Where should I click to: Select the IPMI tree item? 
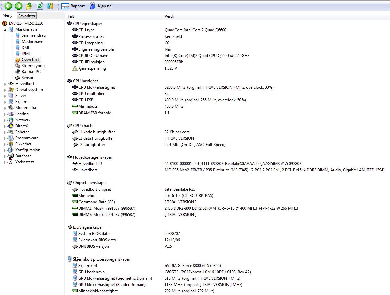click(x=25, y=54)
